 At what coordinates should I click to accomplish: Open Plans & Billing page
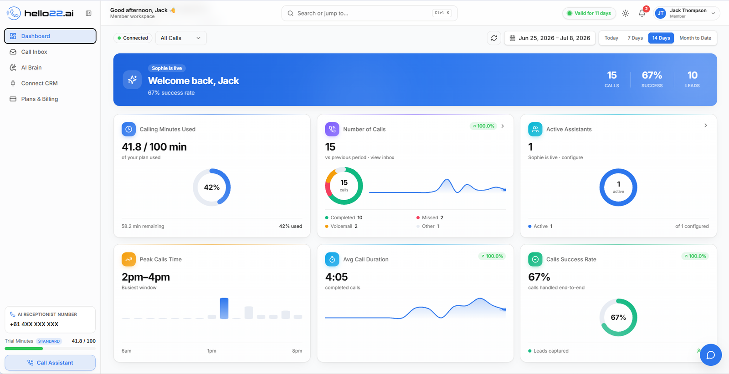point(50,99)
